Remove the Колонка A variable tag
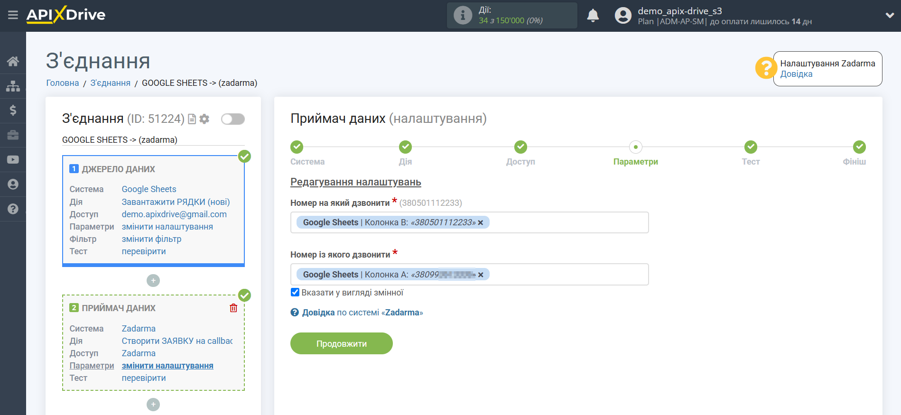901x415 pixels. [481, 275]
